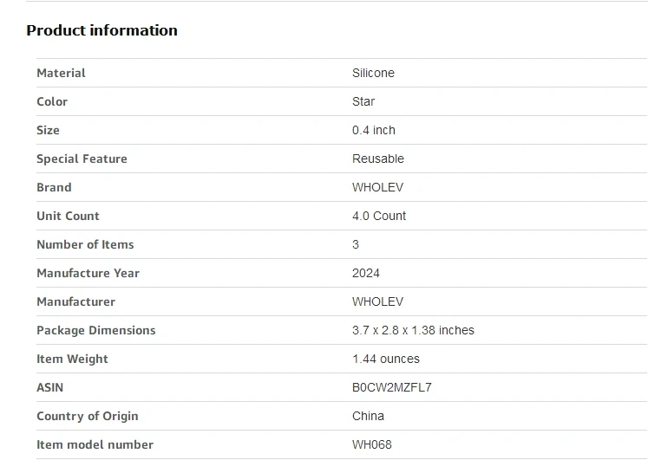Click the 1.44 ounces weight value
The width and height of the screenshot is (648, 460).
pyautogui.click(x=386, y=359)
